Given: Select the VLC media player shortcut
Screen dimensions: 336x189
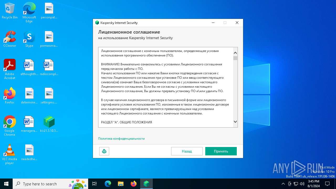Looking at the screenshot, I should coord(10,154).
